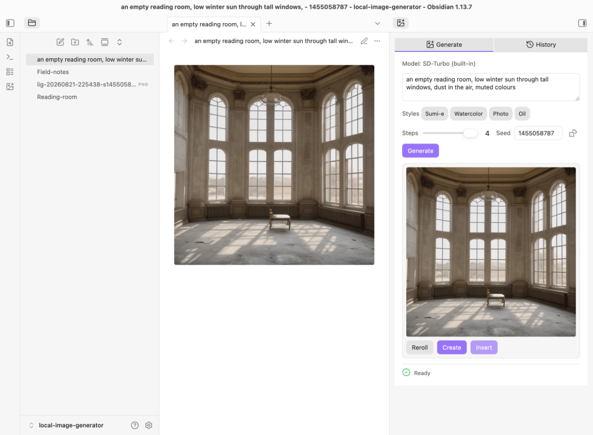Open the Field-notes file
The image size is (593, 435).
53,72
